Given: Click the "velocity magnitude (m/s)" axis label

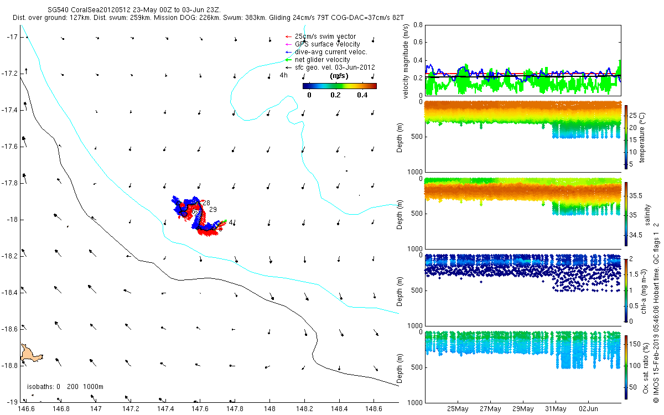Looking at the screenshot, I should pyautogui.click(x=406, y=60).
